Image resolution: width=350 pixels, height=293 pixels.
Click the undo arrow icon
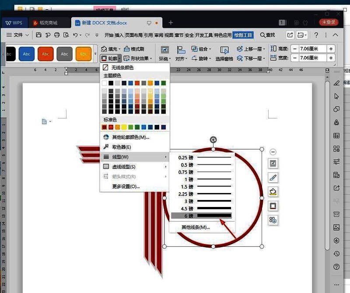[x=75, y=35]
